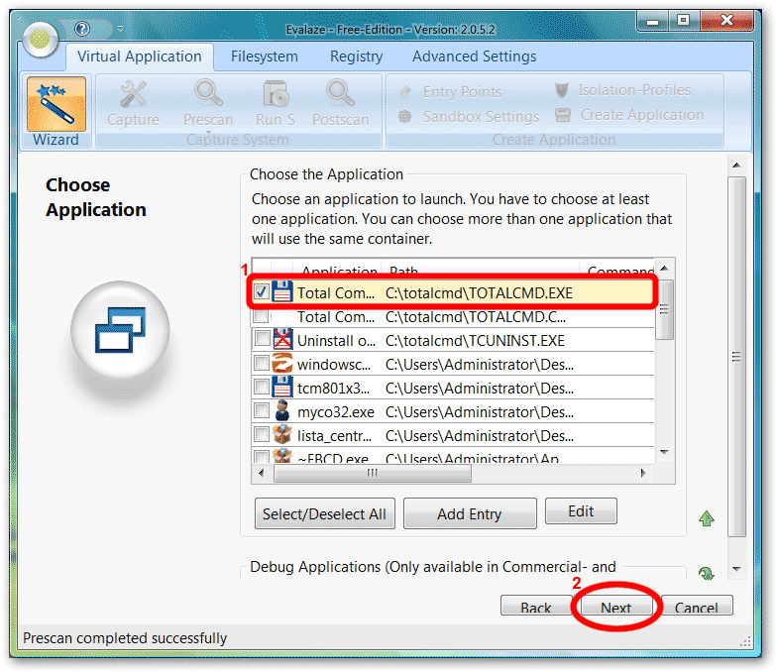Image resolution: width=776 pixels, height=672 pixels.
Task: Click Select/Deselect All button
Action: [x=325, y=513]
